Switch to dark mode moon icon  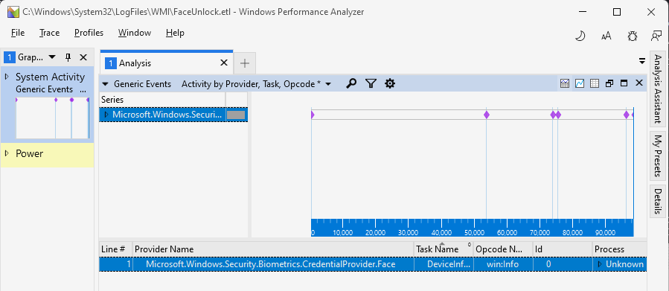point(580,36)
